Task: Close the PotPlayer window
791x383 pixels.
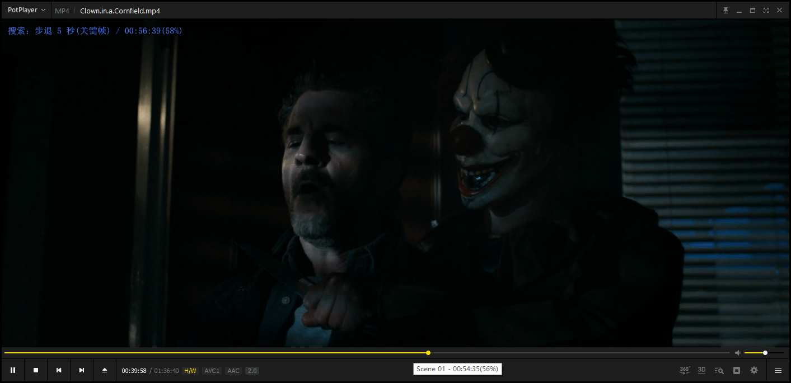Action: click(x=779, y=10)
